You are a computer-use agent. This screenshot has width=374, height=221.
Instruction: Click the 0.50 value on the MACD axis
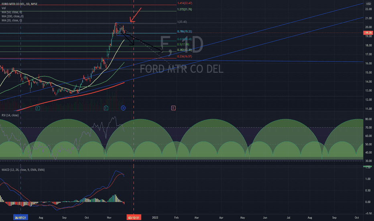(x=368, y=190)
